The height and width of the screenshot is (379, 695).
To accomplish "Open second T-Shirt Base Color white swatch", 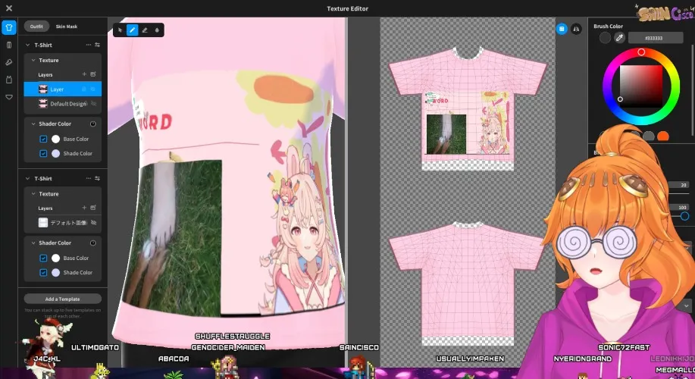I will (x=55, y=258).
